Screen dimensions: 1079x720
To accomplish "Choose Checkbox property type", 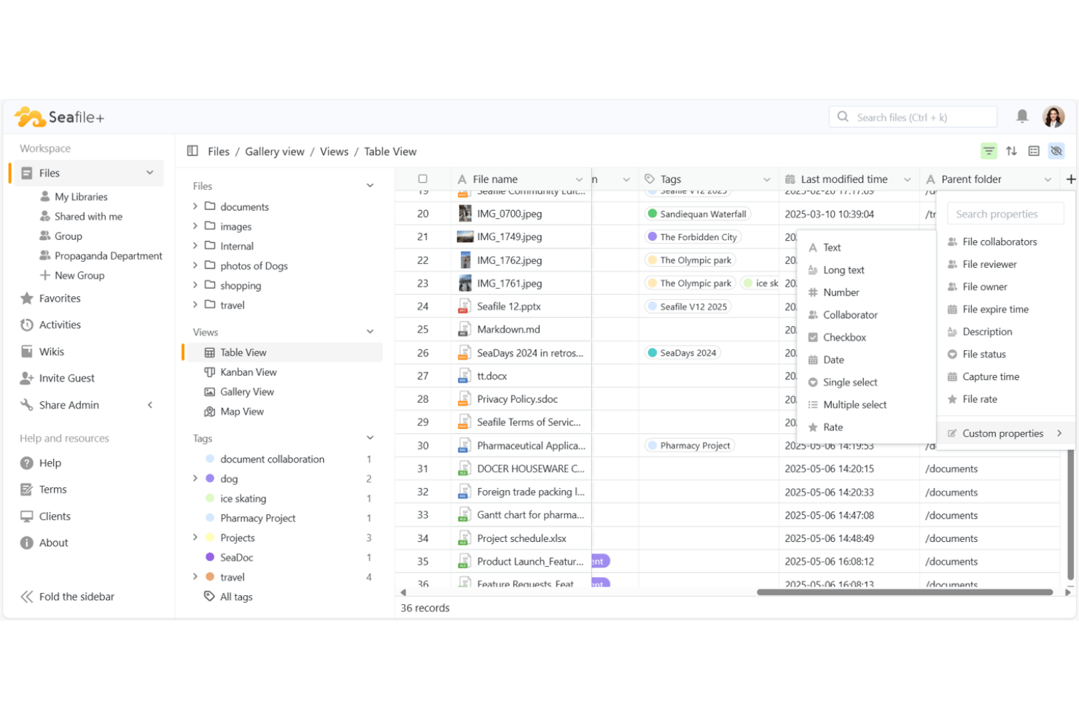I will (866, 338).
